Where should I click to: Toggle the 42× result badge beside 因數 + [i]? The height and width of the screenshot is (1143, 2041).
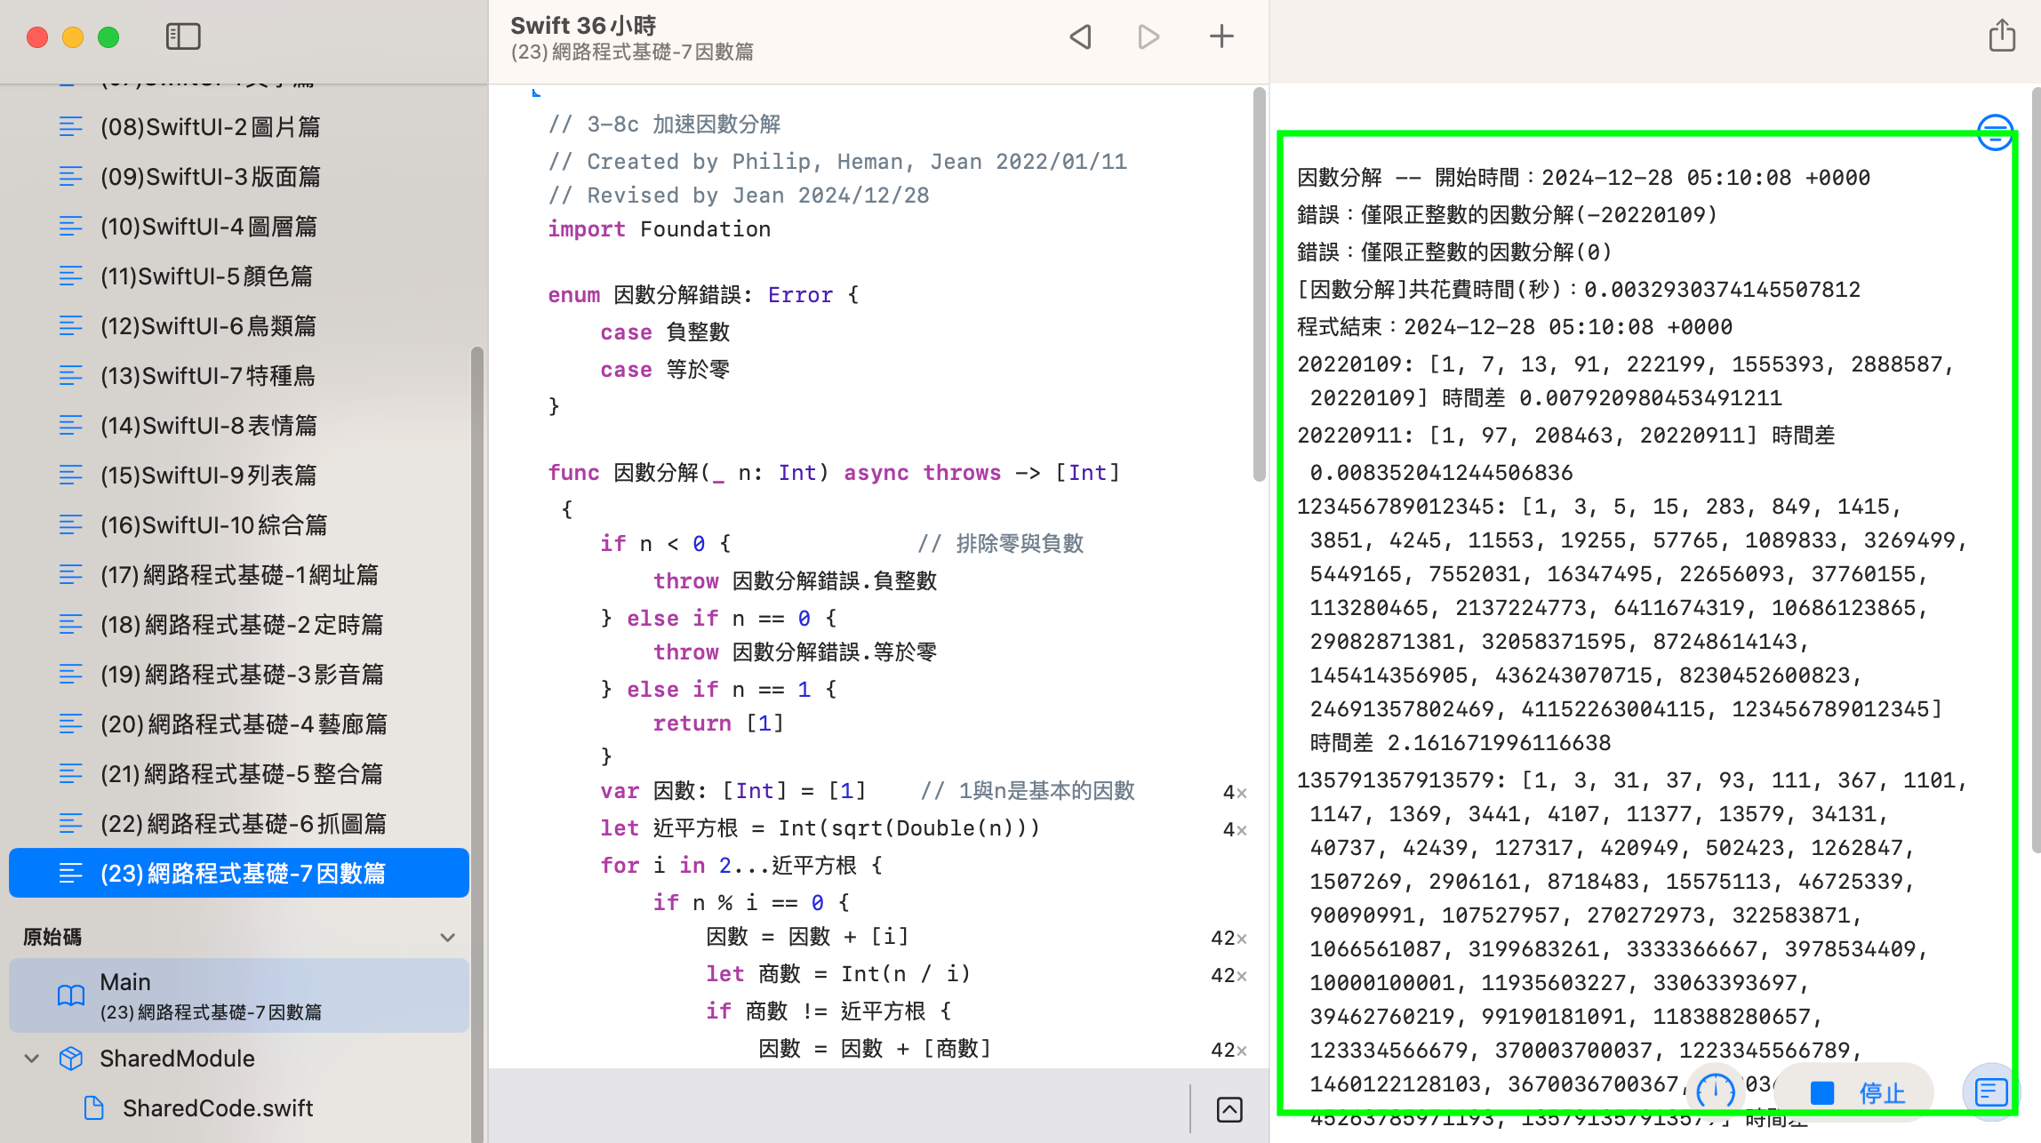coord(1228,939)
